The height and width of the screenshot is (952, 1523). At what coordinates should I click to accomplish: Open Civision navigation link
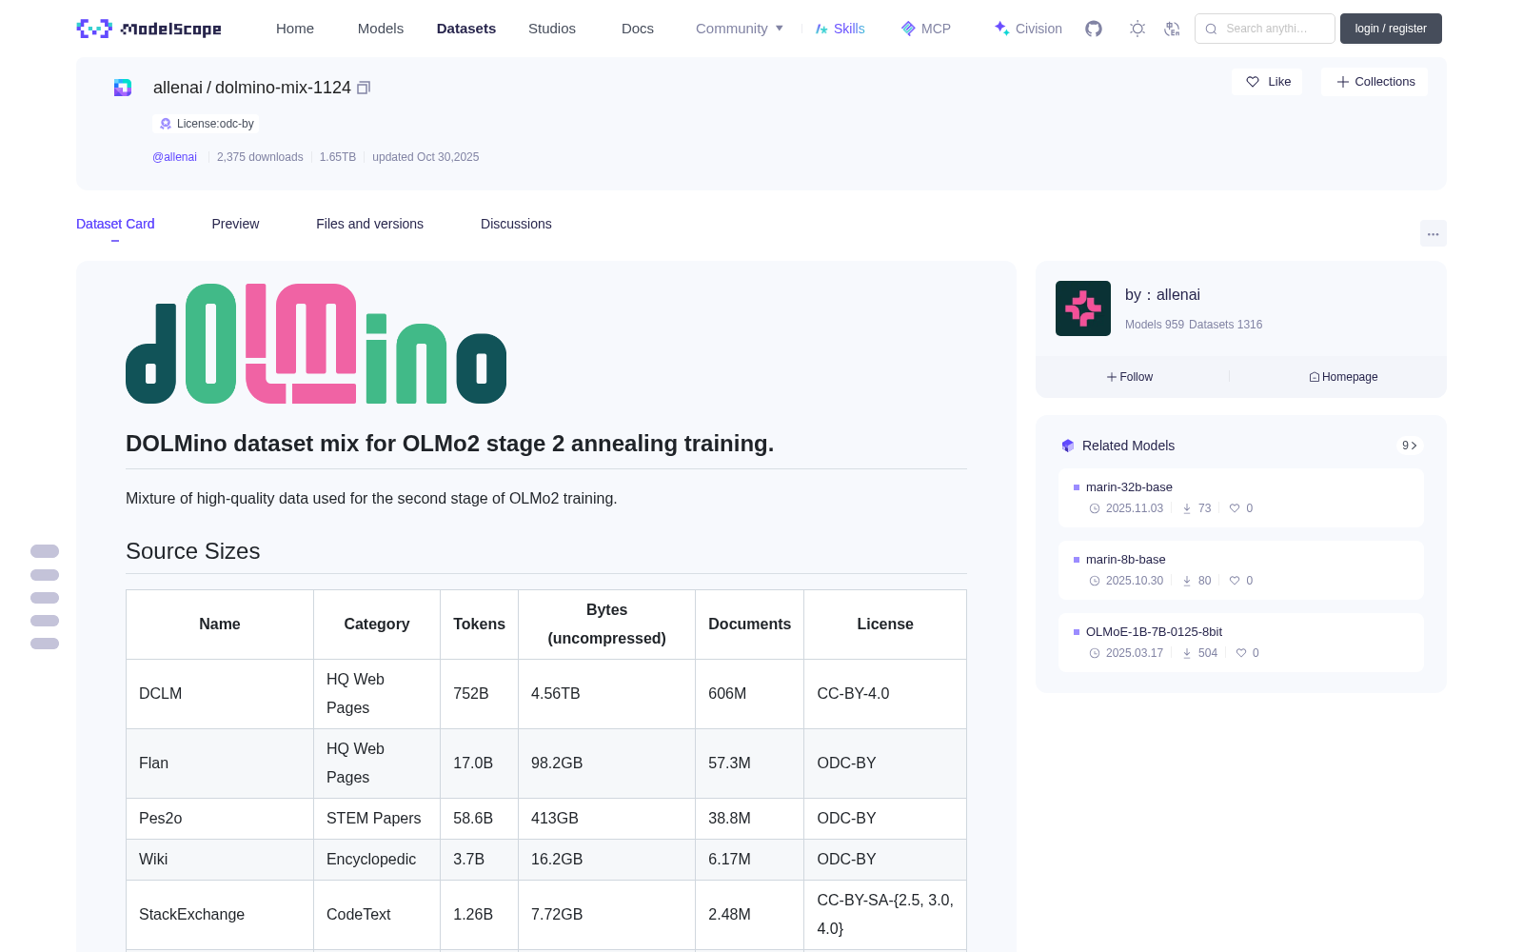[1028, 29]
